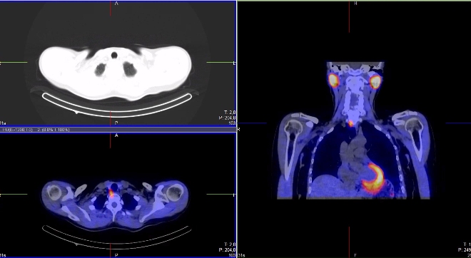The image size is (471, 258).
Task: Click the trachea lumen in the CT lung-window pane
Action: pos(114,55)
